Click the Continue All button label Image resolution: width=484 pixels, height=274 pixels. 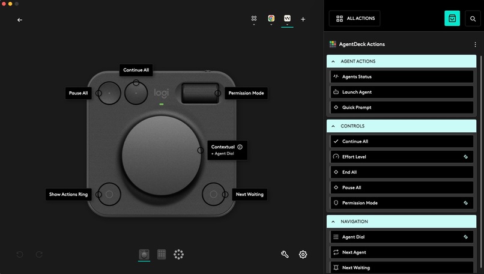pyautogui.click(x=136, y=70)
